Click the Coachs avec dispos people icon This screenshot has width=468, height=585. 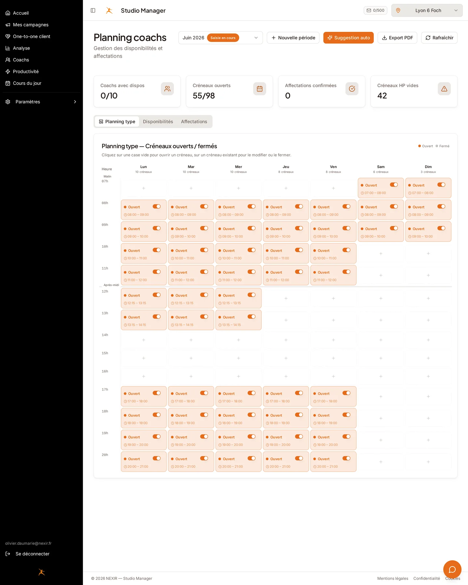click(167, 89)
